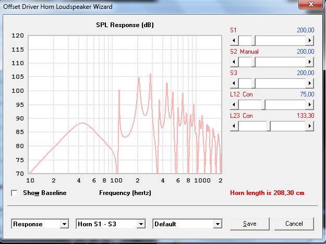326x244 pixels.
Task: Enable the Show Baseline checkbox
Action: pyautogui.click(x=15, y=193)
